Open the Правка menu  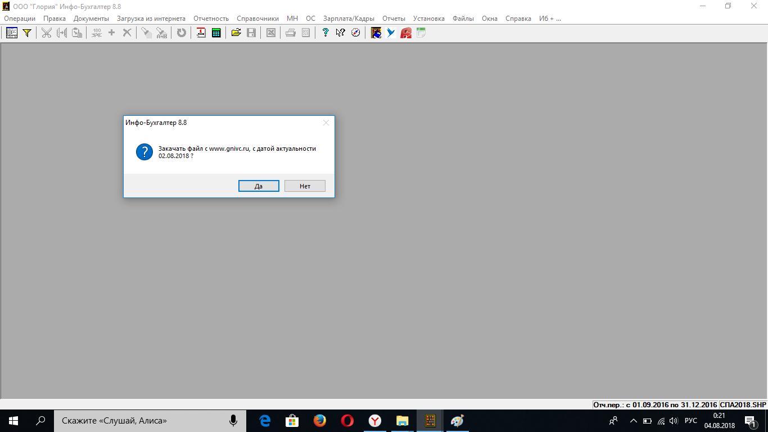click(x=55, y=19)
